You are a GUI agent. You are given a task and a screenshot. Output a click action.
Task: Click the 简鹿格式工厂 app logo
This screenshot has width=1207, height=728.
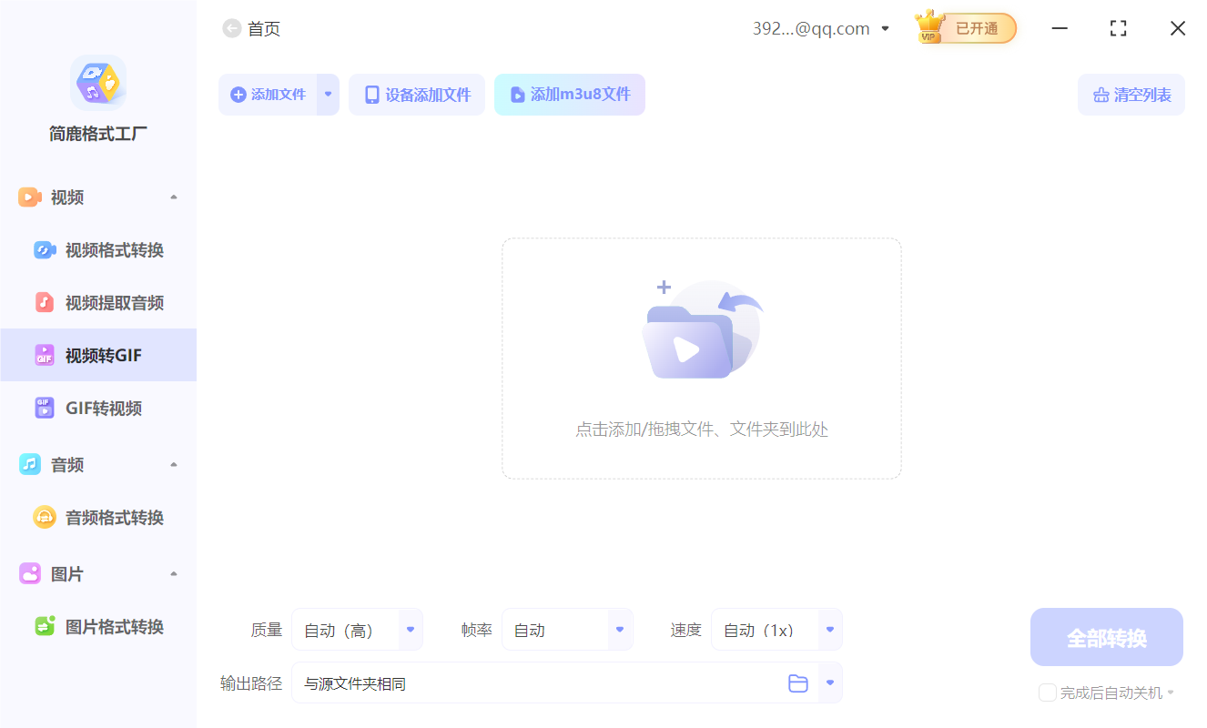97,82
